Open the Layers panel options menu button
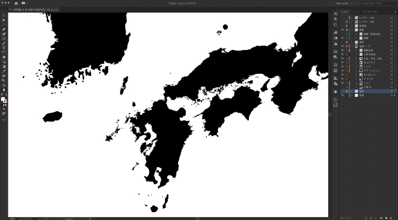The height and width of the screenshot is (220, 398). click(x=395, y=11)
